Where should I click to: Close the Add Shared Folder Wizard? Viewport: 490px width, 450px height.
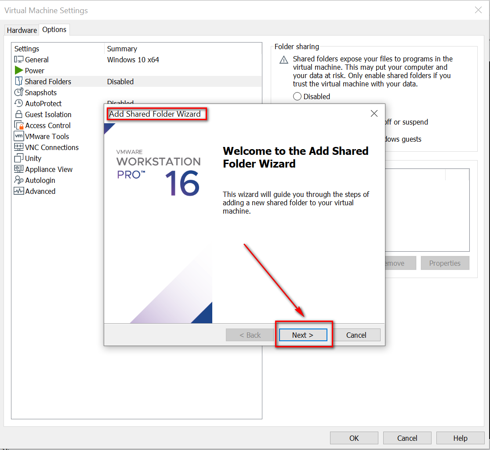(x=374, y=114)
